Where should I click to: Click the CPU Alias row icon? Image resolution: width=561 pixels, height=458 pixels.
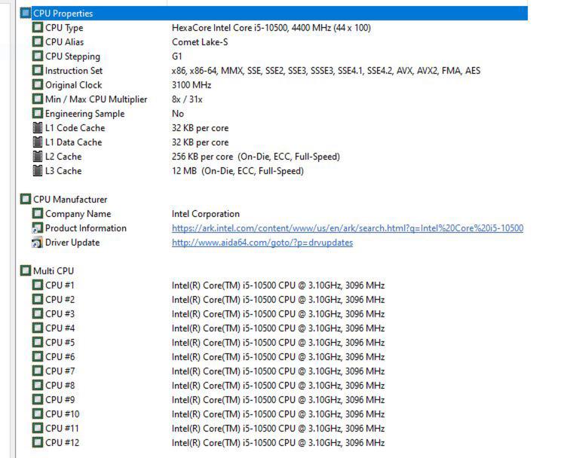(37, 42)
